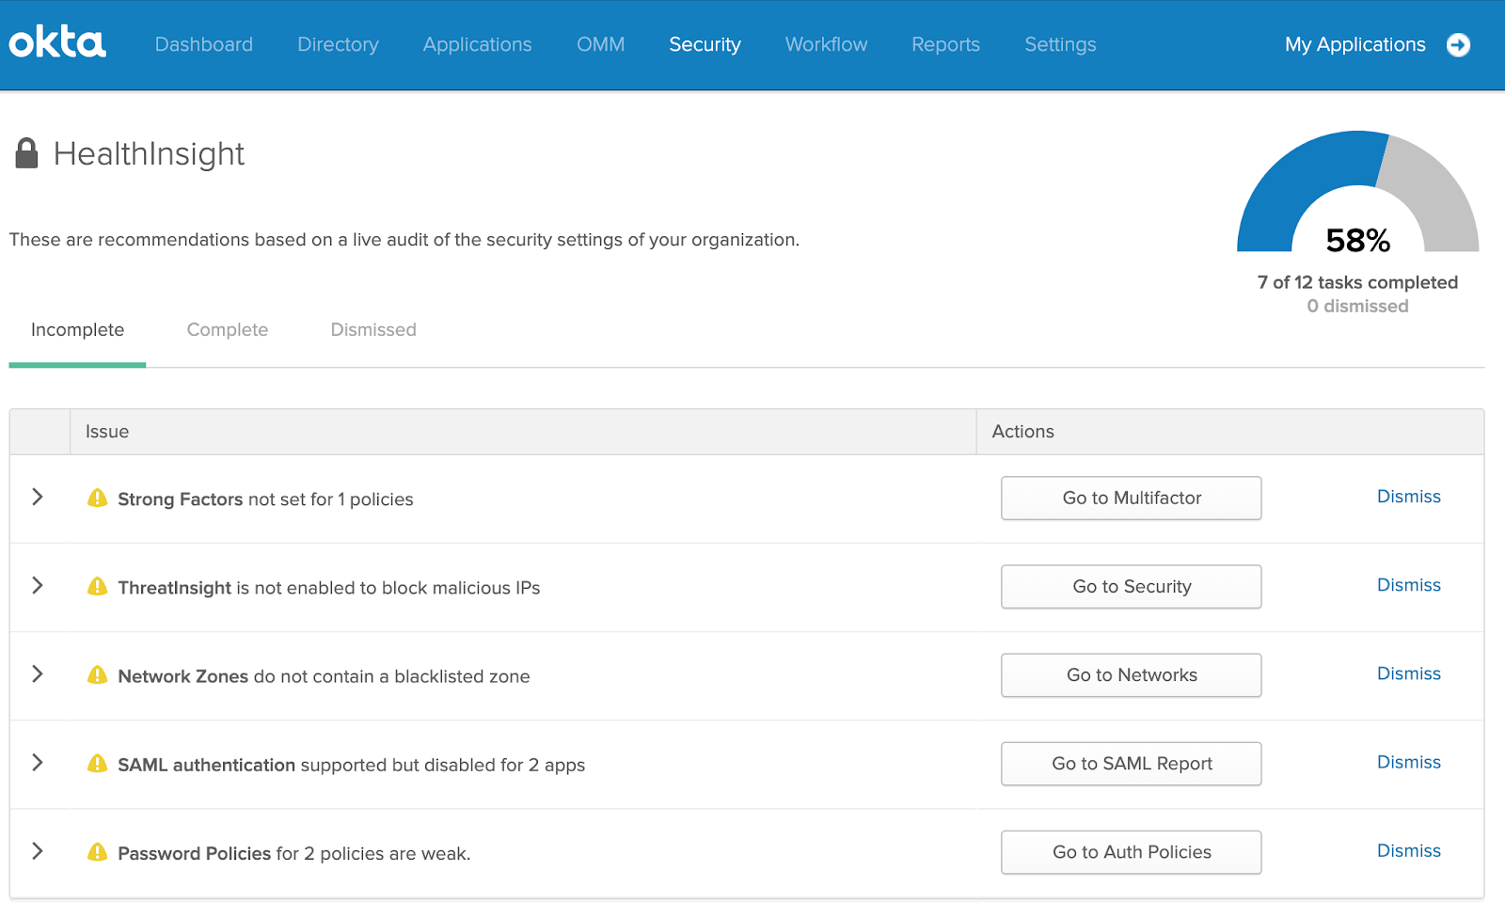Click the Strong Factors warning icon
Screen dimensions: 1505x918
point(97,499)
